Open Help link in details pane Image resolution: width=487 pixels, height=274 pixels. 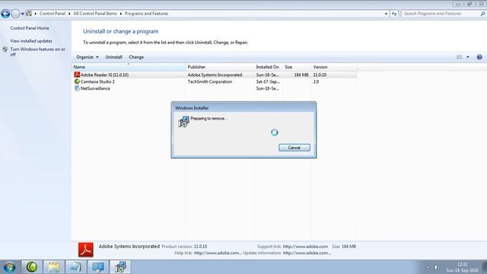click(x=218, y=253)
